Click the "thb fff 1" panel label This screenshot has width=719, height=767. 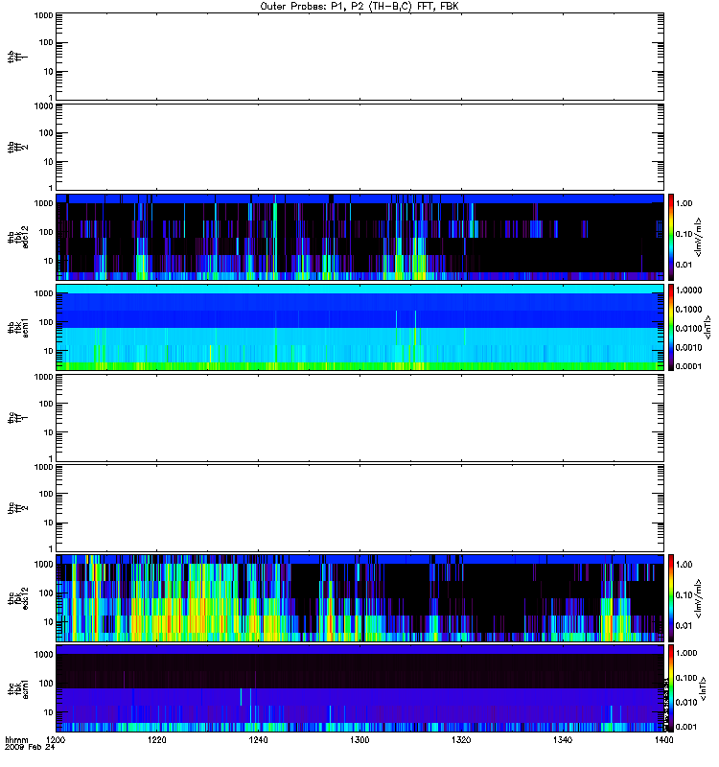click(x=18, y=57)
